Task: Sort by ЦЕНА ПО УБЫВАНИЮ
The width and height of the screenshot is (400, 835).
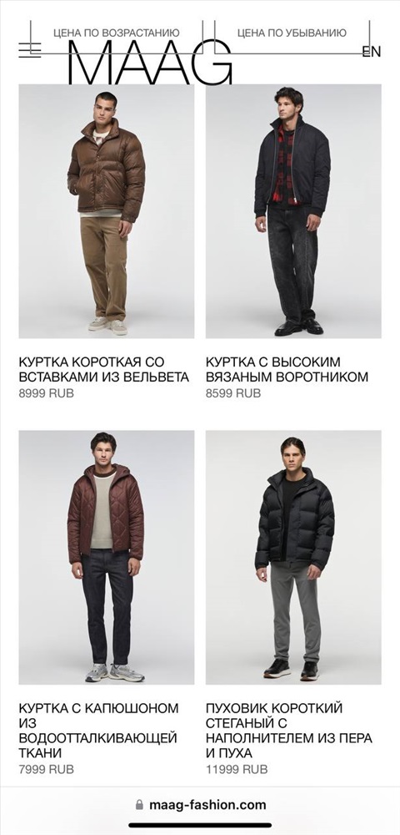Action: pos(292,33)
